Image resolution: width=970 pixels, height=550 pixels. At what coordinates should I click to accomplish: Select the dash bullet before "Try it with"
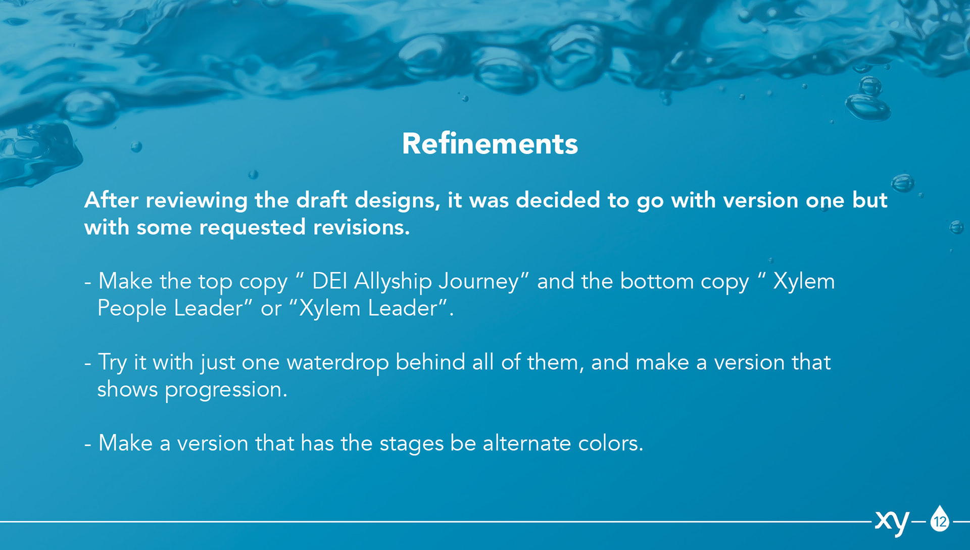click(x=88, y=363)
